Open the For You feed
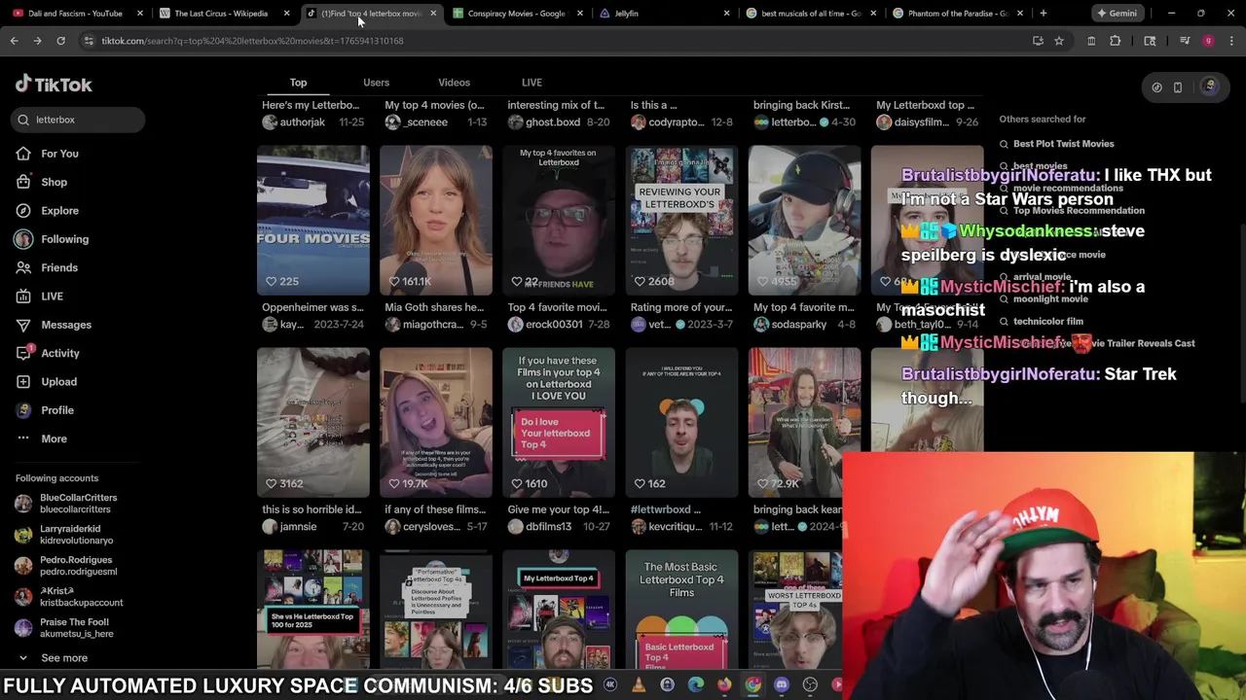The image size is (1246, 700). (x=59, y=154)
